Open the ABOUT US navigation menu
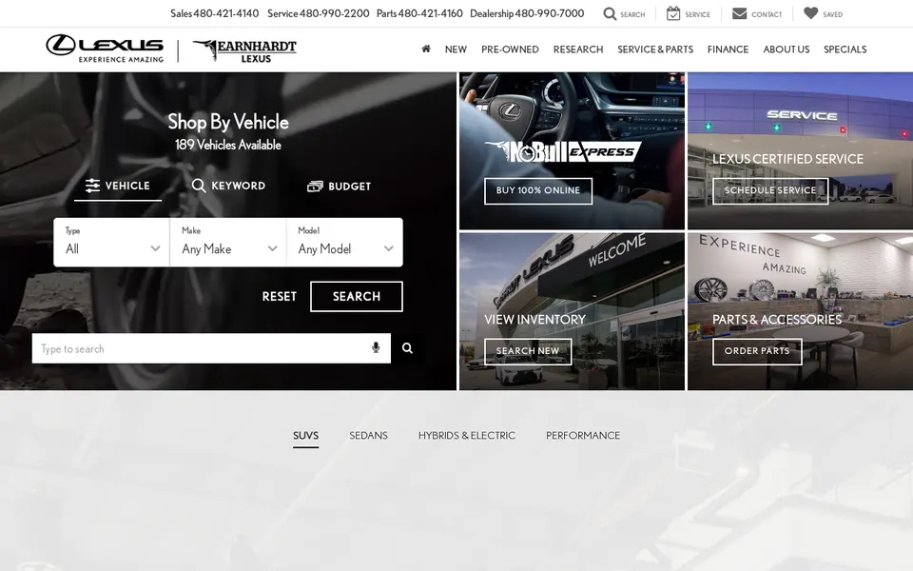The image size is (913, 571). [787, 49]
